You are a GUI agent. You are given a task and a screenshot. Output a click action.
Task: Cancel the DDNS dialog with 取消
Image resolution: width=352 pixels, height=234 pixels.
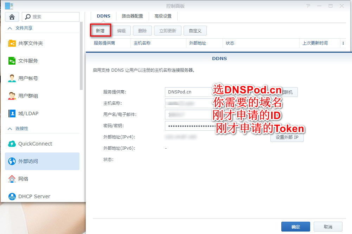pyautogui.click(x=328, y=227)
